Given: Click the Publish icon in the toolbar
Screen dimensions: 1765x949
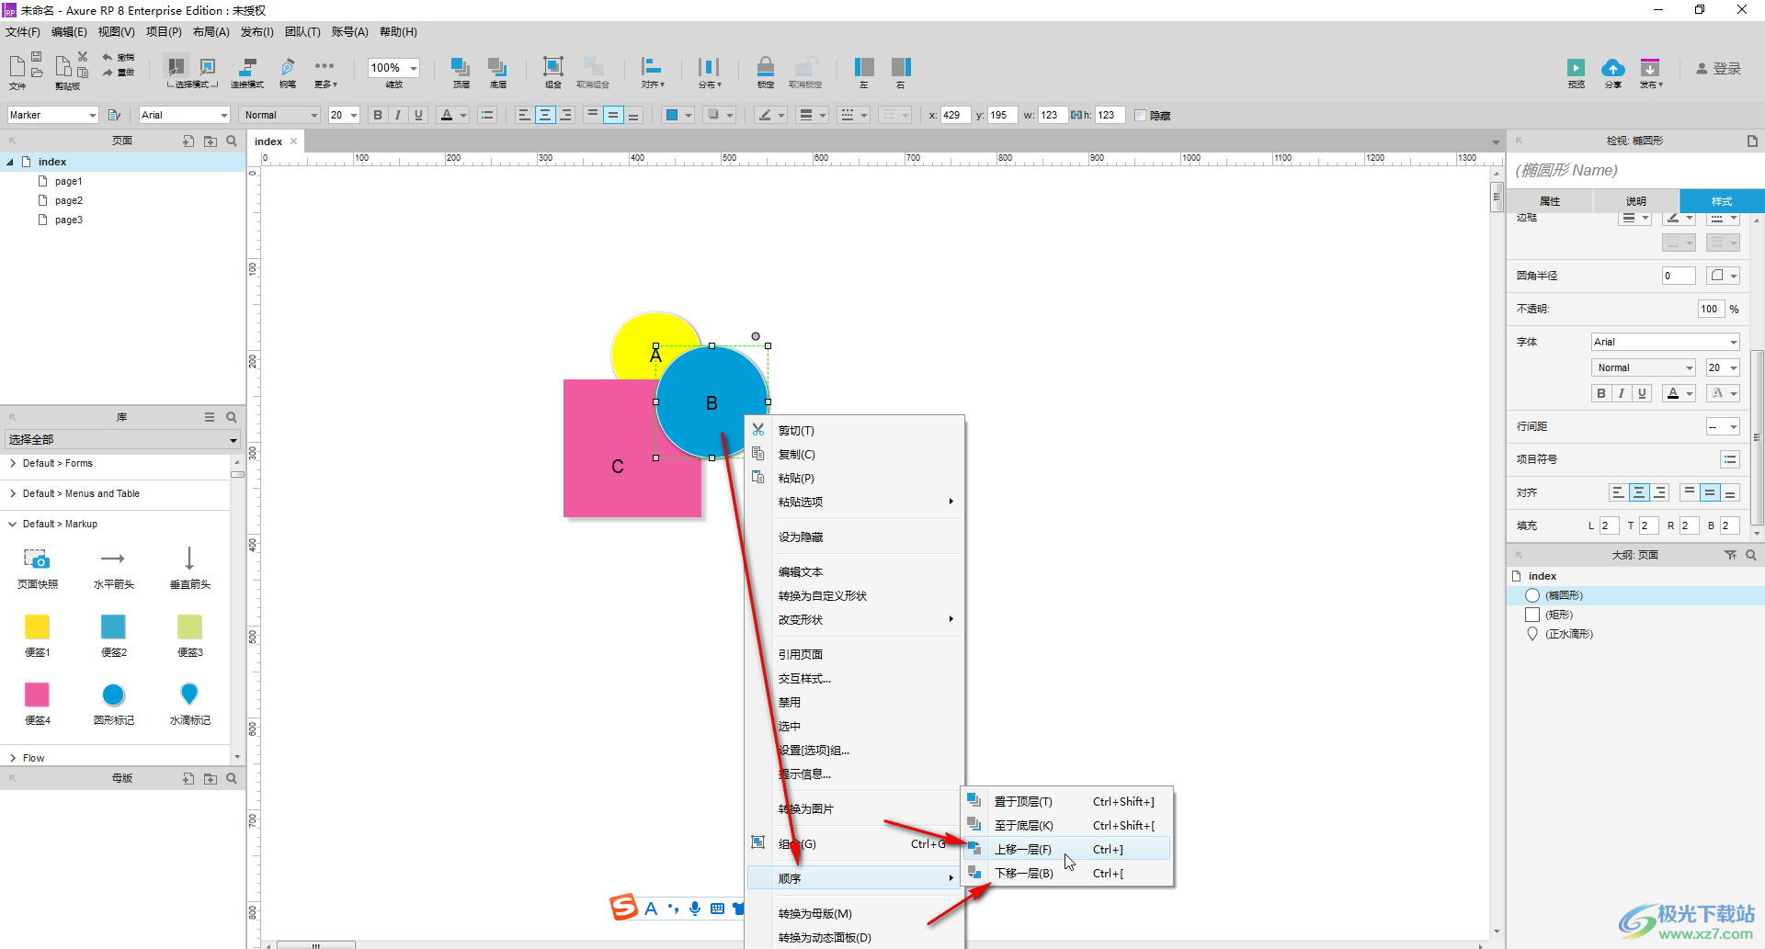Looking at the screenshot, I should pos(1650,69).
